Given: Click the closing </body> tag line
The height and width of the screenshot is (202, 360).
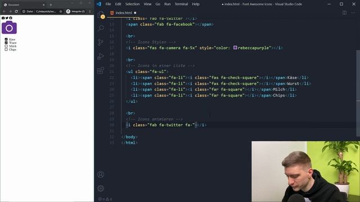Looking at the screenshot, I should (129, 137).
